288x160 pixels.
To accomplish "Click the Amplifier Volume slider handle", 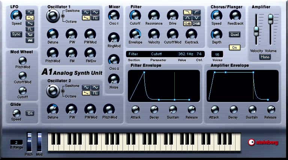I will (x=270, y=19).
